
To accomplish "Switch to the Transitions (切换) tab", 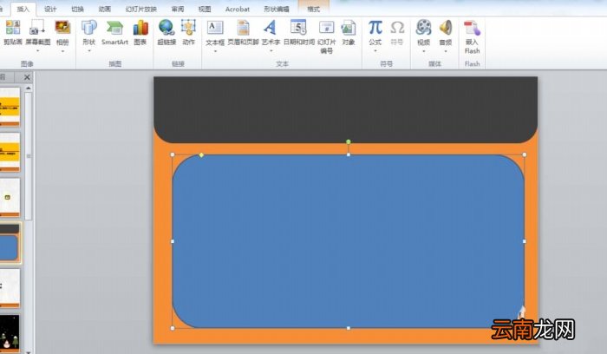I will pyautogui.click(x=77, y=9).
